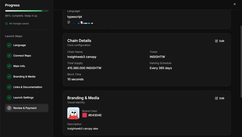The width and height of the screenshot is (242, 137).
Task: Close the launch wizard with the X
Action: [235, 4]
